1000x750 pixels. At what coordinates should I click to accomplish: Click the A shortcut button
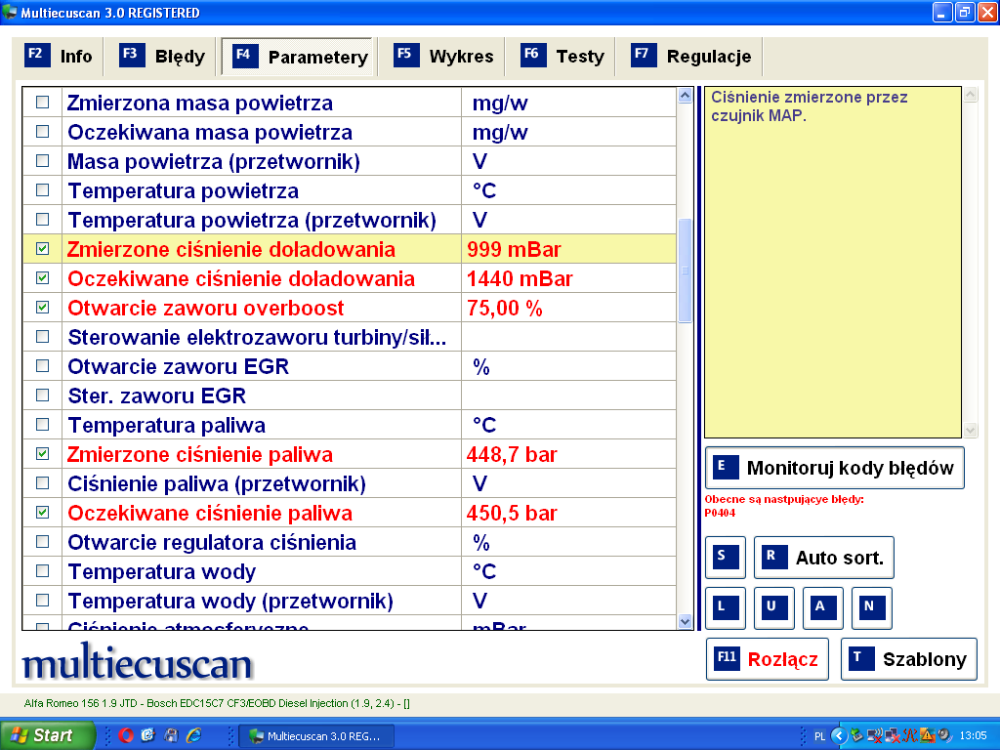(x=822, y=607)
